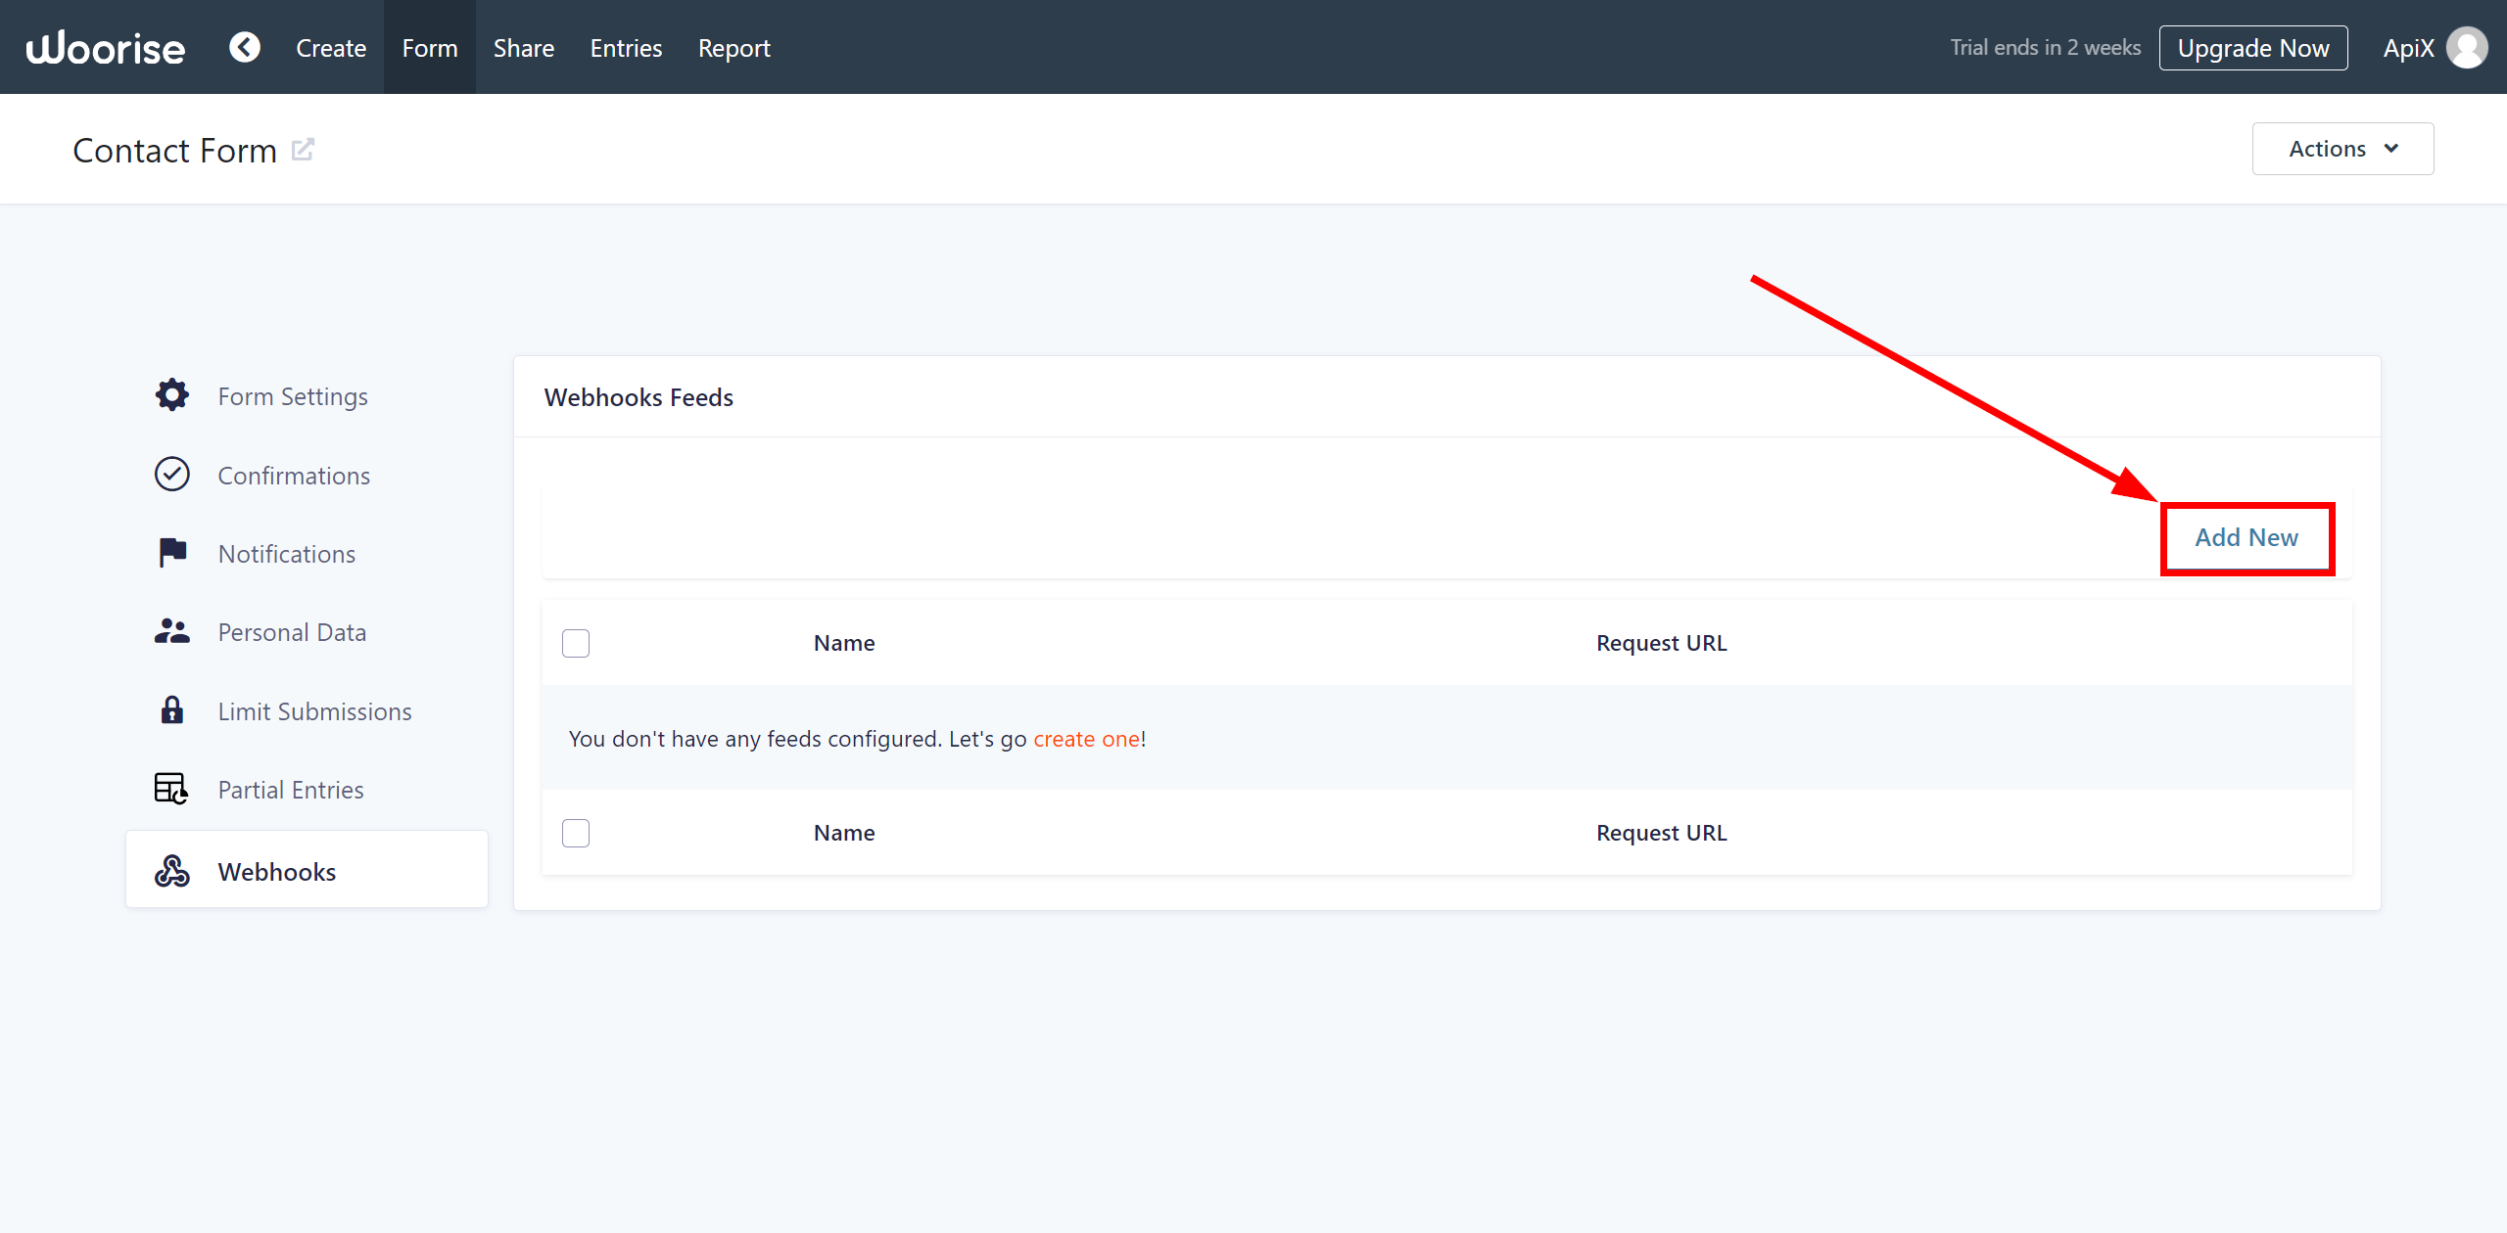Open the Share tab
This screenshot has height=1233, width=2507.
(x=524, y=48)
